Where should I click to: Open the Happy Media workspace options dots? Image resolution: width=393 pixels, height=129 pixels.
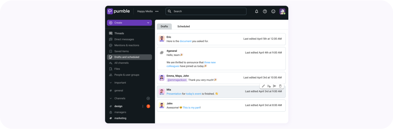157,11
